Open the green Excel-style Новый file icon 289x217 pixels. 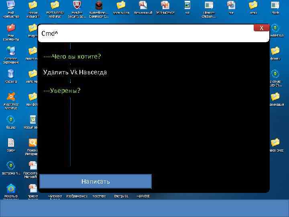(x=32, y=122)
